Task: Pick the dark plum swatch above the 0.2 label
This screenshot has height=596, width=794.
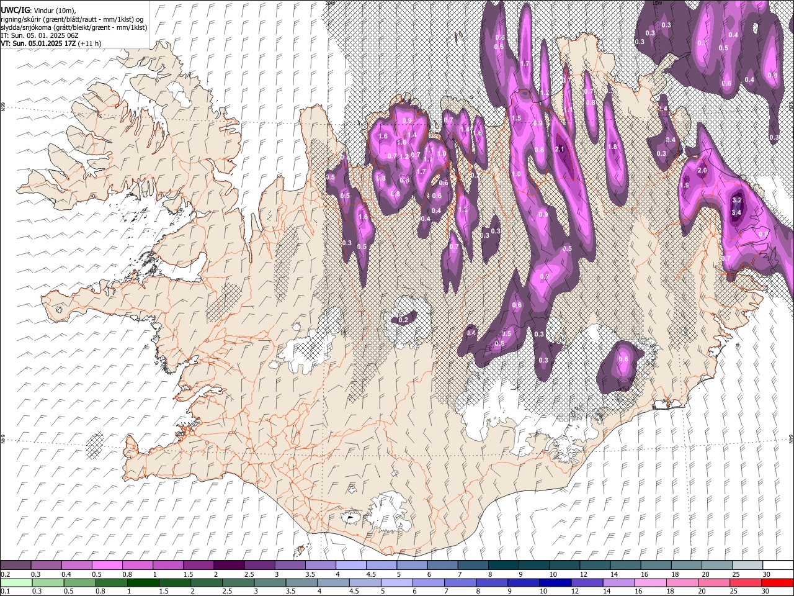Action: tap(16, 565)
